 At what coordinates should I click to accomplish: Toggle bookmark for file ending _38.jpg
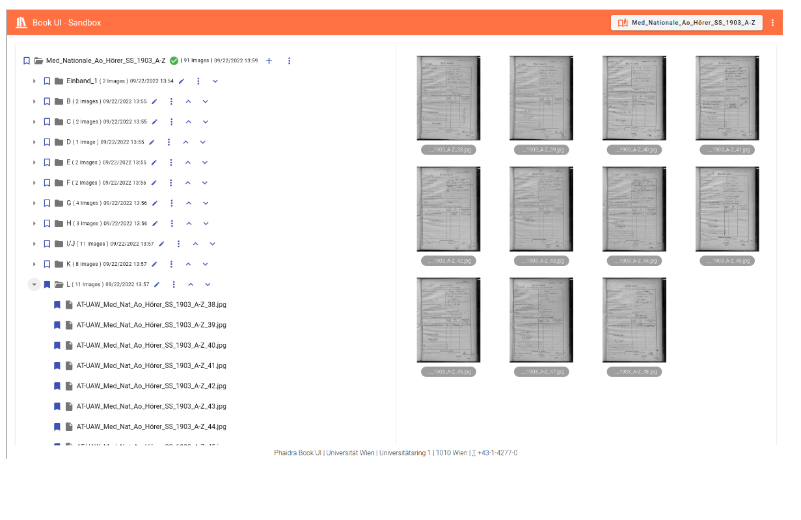[x=57, y=305]
